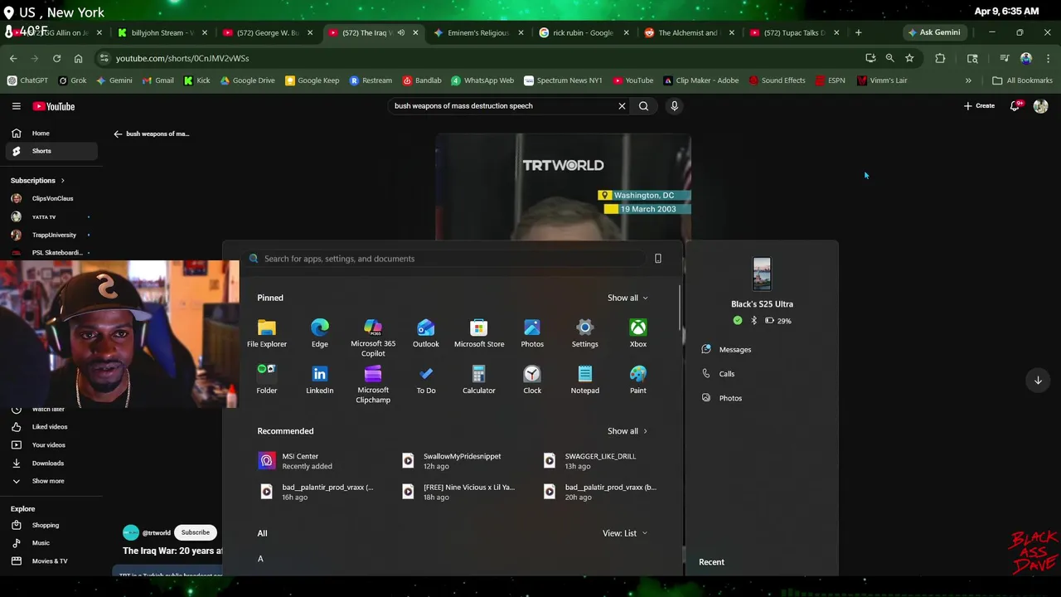Open File Explorer from pinned apps
Screen dimensions: 1061x597
(267, 333)
